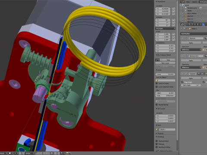The height and width of the screenshot is (155, 207).
Task: Lock the Location X value
Action: (173, 9)
